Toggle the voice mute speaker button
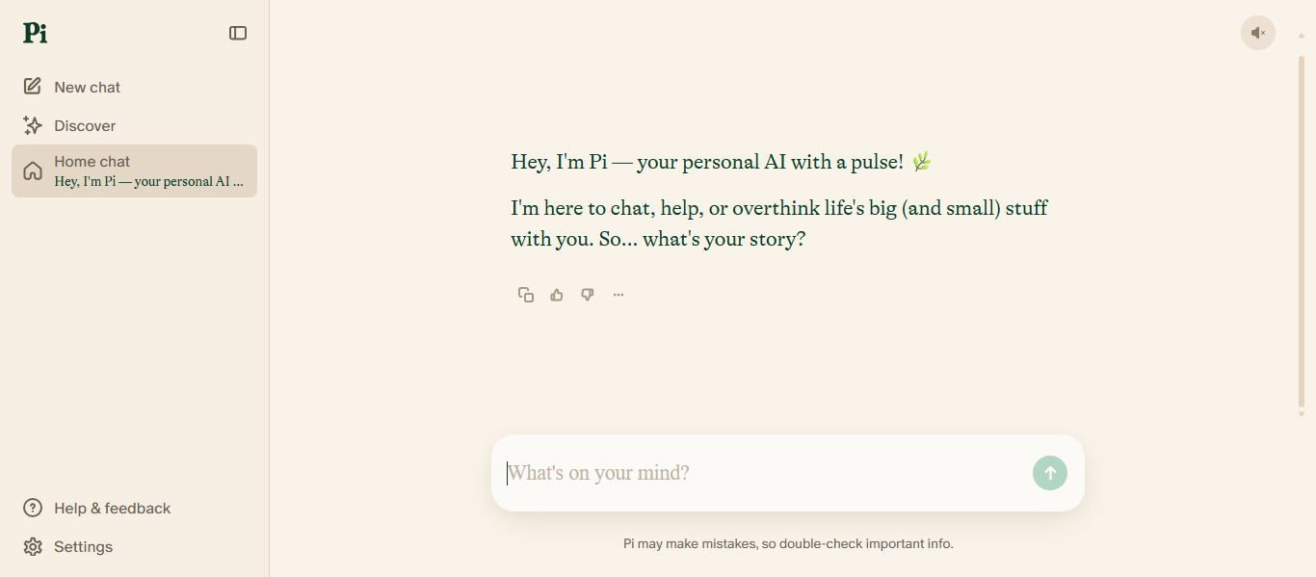The image size is (1316, 577). [1257, 33]
